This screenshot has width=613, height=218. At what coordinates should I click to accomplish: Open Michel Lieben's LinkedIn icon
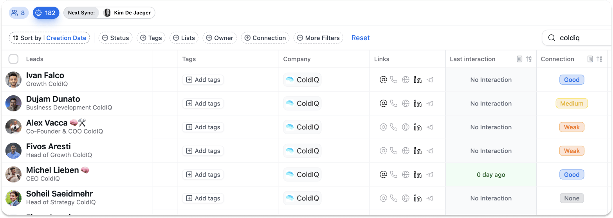418,175
